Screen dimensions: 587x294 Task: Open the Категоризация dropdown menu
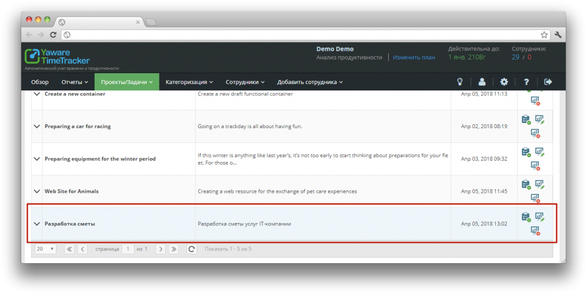189,82
